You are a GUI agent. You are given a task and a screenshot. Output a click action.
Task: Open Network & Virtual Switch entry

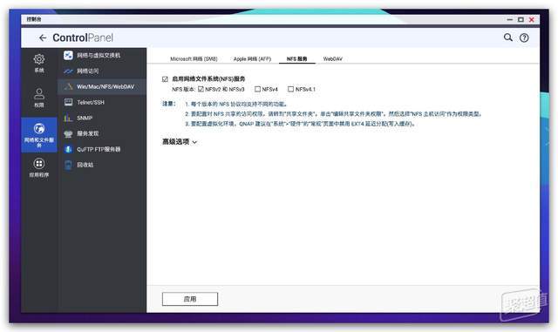point(102,55)
